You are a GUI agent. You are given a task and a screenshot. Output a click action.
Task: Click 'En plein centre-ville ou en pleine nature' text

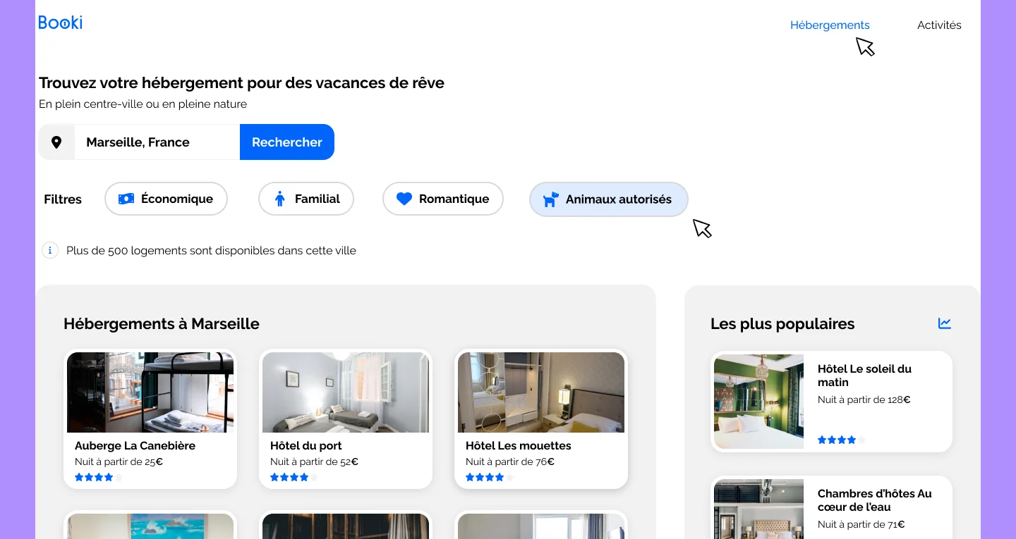(x=143, y=104)
